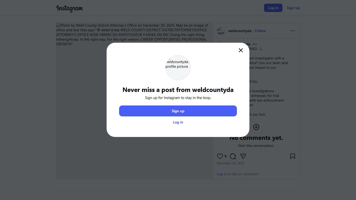Image resolution: width=356 pixels, height=200 pixels.
Task: Click the heart Like icon
Action: pos(220,156)
